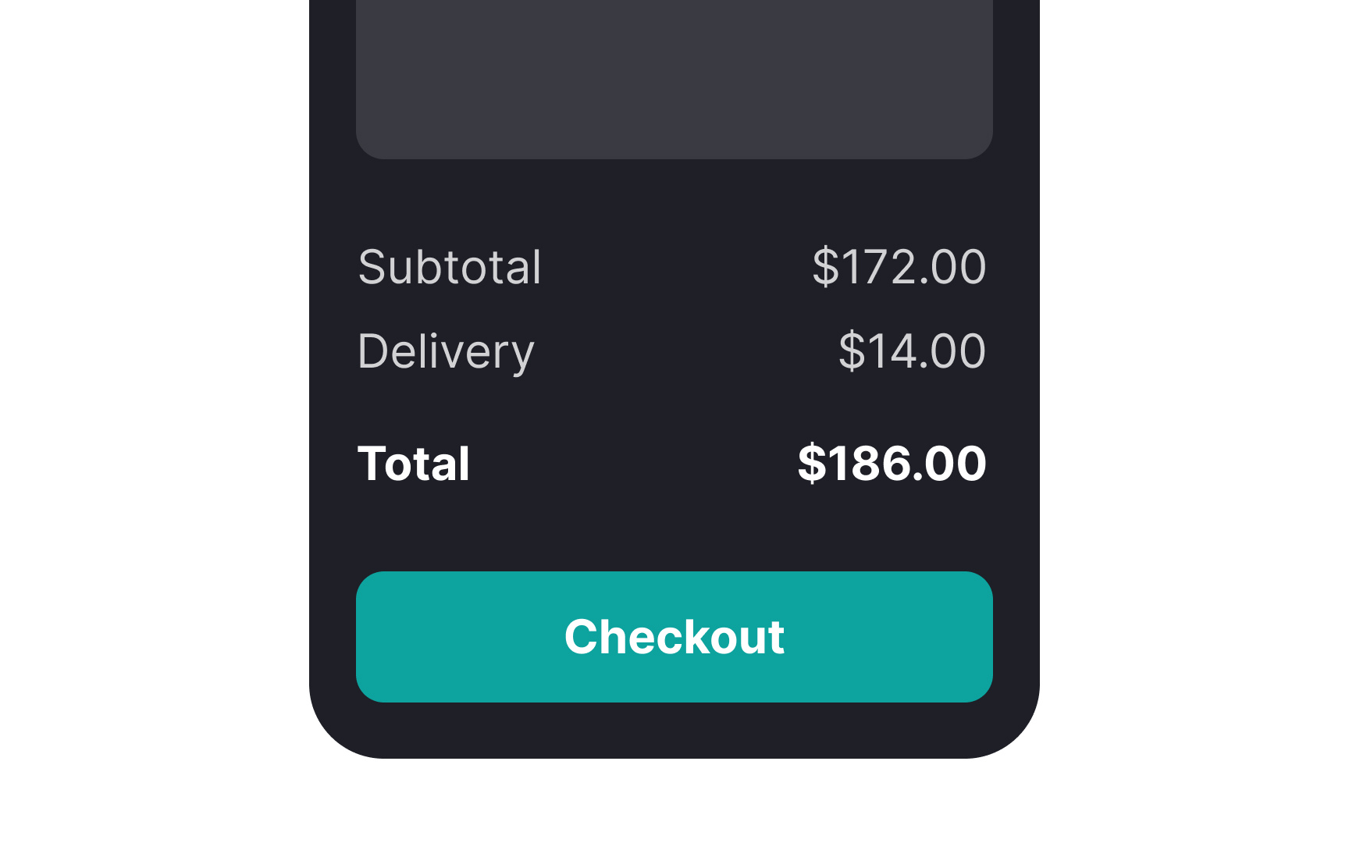
Task: Click the Total label
Action: coord(413,463)
